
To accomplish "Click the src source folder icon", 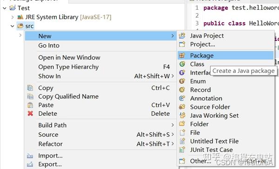I will pyautogui.click(x=20, y=26).
